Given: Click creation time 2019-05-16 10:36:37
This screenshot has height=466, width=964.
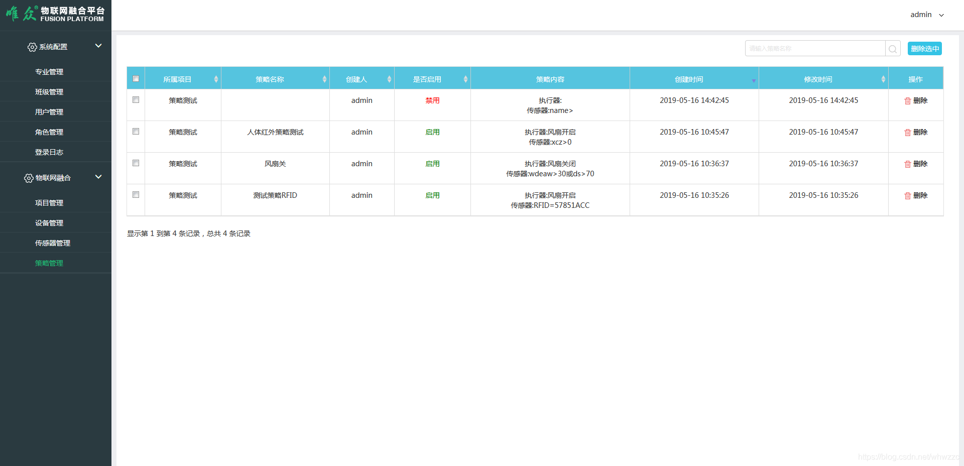Looking at the screenshot, I should click(694, 164).
